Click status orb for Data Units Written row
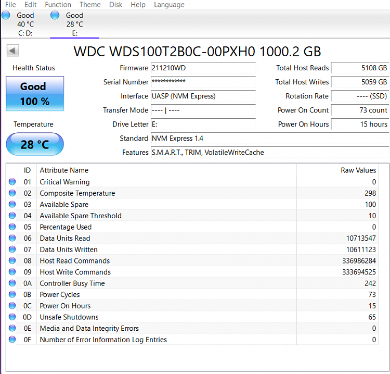The image size is (390, 374). point(12,249)
